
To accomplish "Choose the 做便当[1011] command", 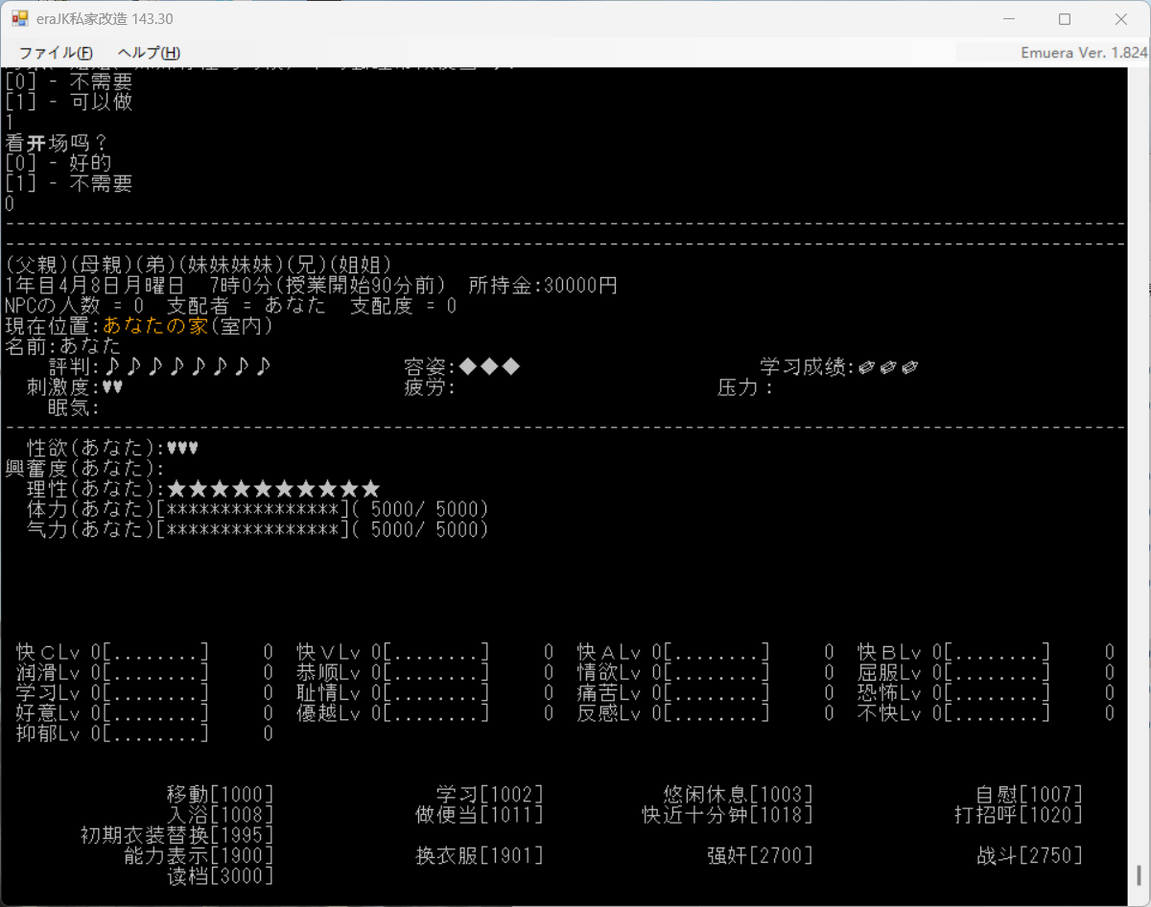I will point(479,815).
